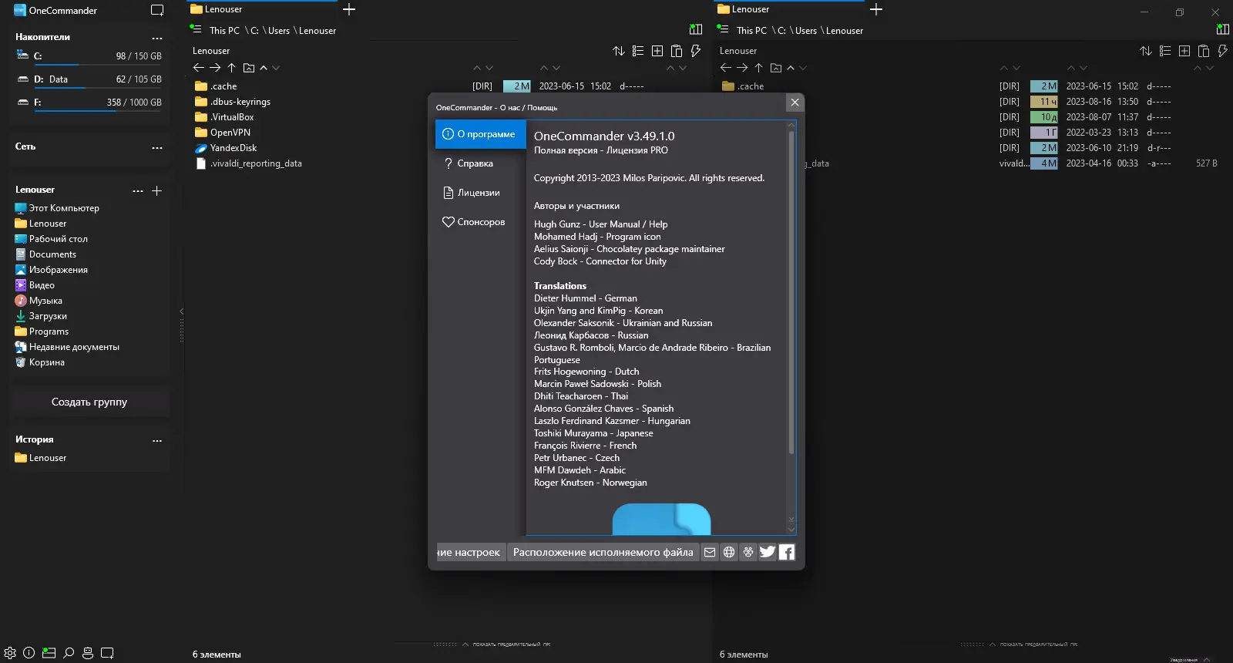Viewport: 1233px width, 663px height.
Task: Add new tab in right pane
Action: click(876, 9)
